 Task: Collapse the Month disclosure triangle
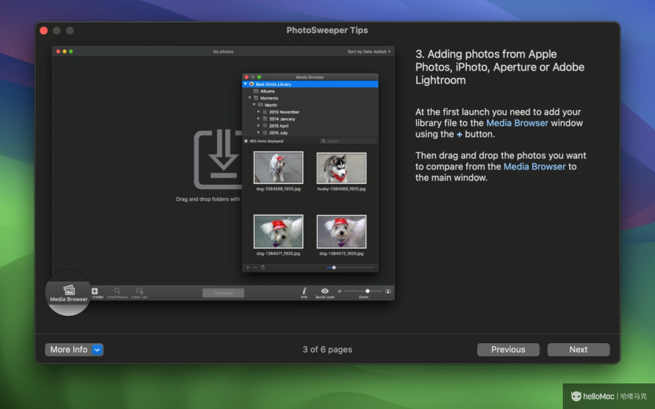[254, 105]
